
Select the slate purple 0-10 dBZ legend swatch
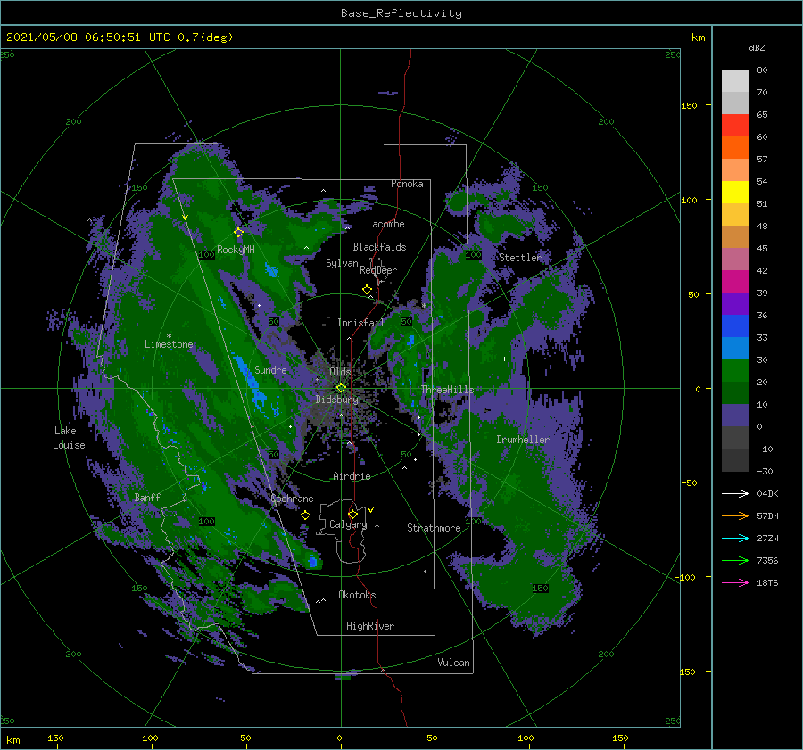pyautogui.click(x=735, y=416)
